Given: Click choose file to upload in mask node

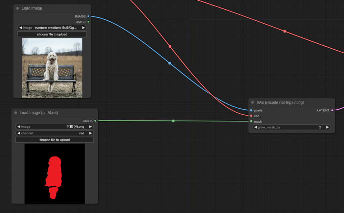Looking at the screenshot, I should (x=55, y=140).
